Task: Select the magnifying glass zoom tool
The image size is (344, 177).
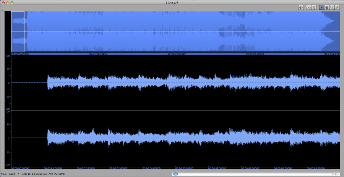Action: click(x=332, y=7)
